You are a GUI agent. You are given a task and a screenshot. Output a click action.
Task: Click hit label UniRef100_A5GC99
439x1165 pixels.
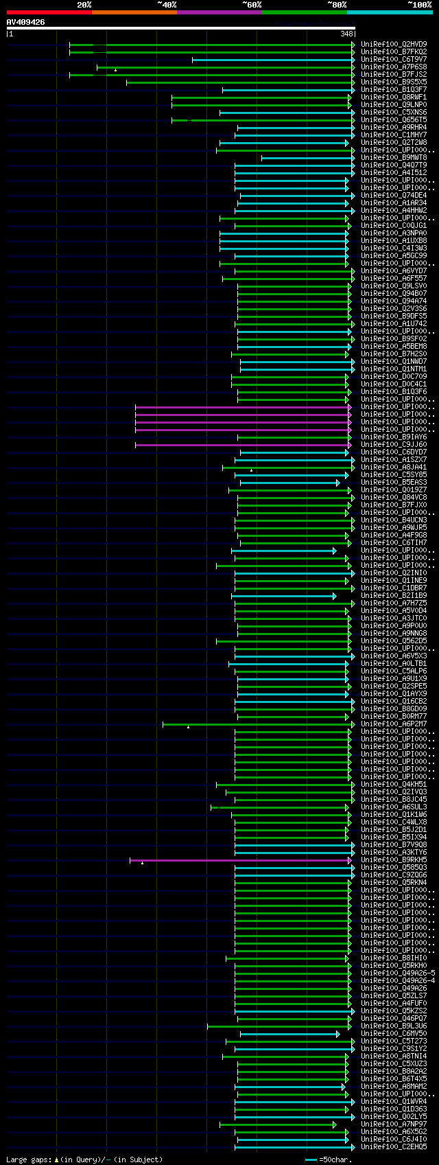click(x=394, y=256)
